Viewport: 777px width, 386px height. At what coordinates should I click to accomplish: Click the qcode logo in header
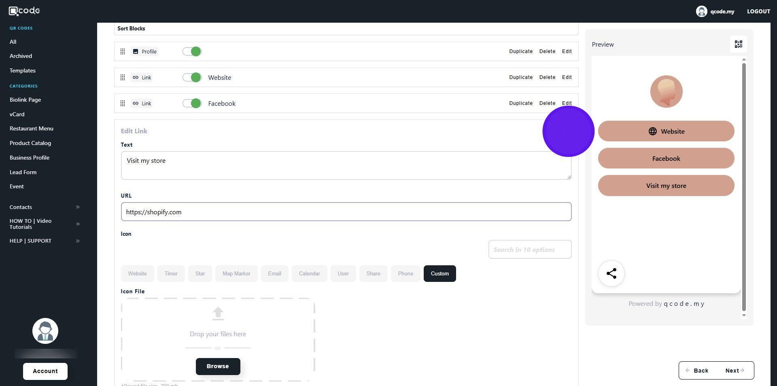coord(24,11)
